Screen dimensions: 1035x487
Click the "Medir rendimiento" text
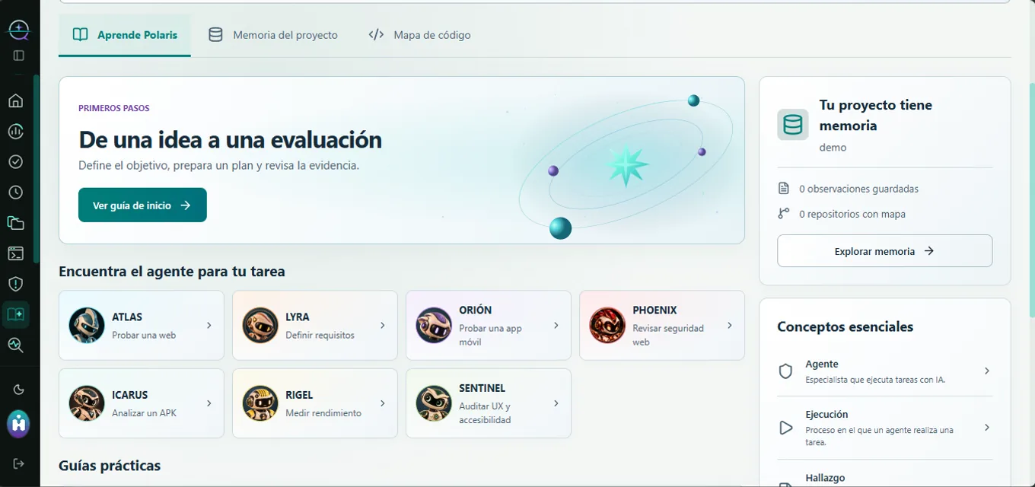pyautogui.click(x=323, y=413)
